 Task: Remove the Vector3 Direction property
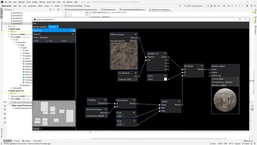click(73, 34)
